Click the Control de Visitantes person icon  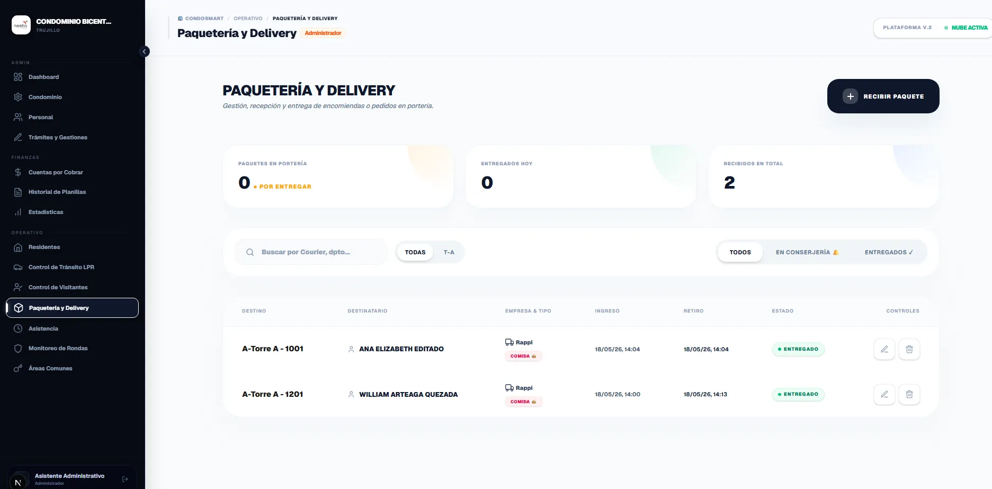coord(18,287)
